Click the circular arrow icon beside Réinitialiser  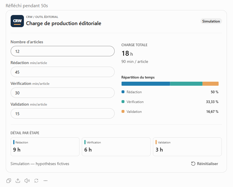point(193,164)
